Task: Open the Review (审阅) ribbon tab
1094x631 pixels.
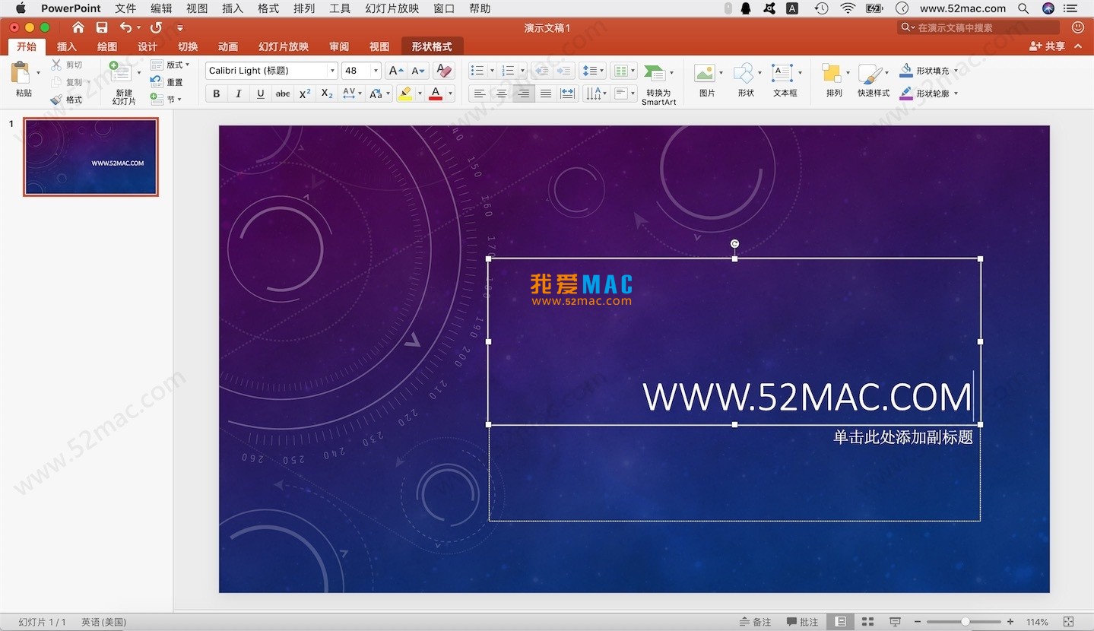Action: pyautogui.click(x=339, y=46)
